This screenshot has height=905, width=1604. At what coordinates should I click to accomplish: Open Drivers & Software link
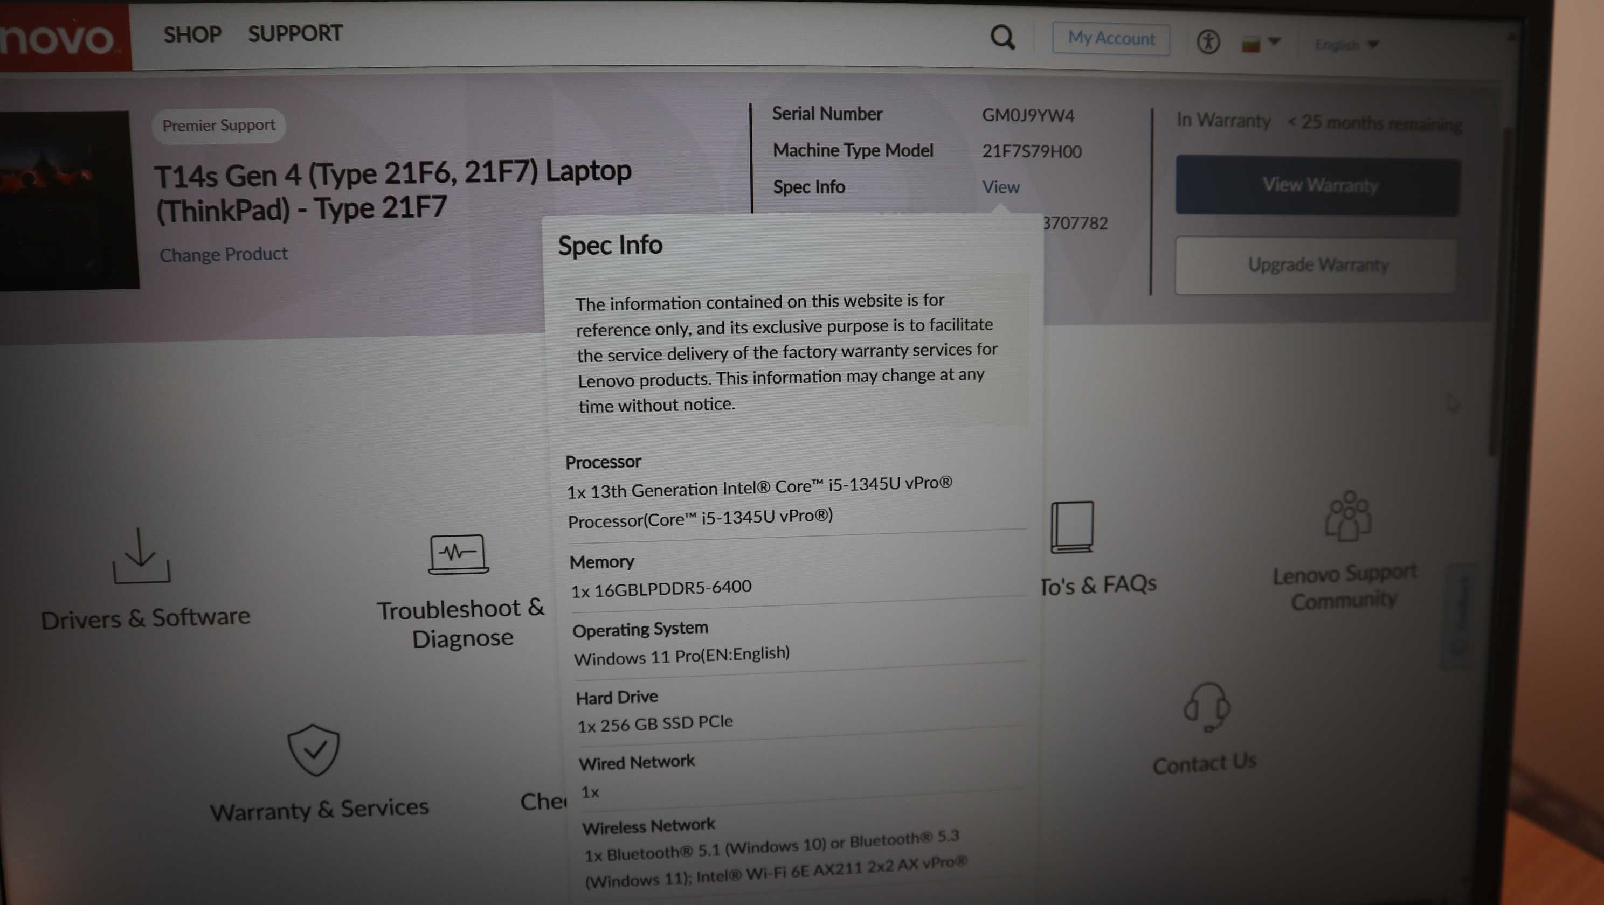(146, 618)
